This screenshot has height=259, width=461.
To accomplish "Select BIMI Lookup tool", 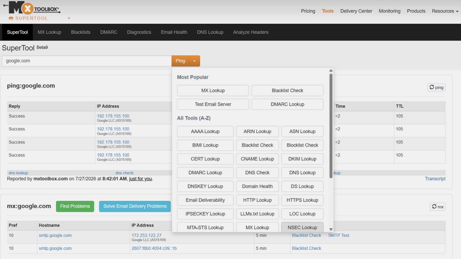I will click(205, 145).
